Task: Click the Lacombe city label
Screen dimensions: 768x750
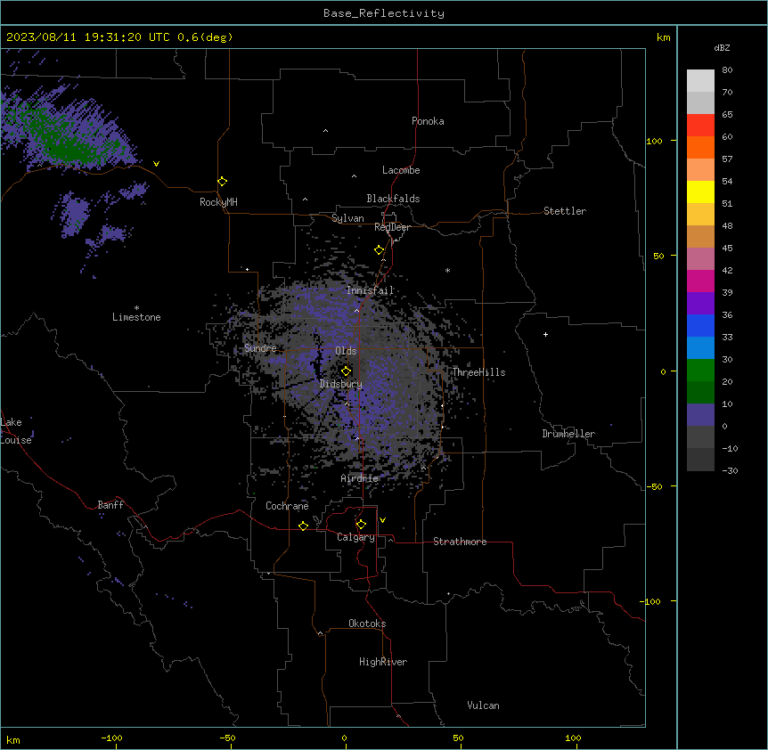Action: point(401,170)
